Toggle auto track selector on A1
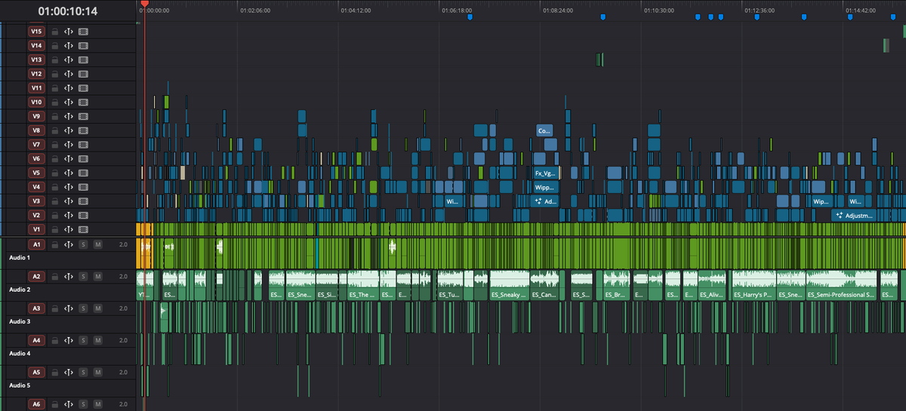The image size is (906, 411). point(69,244)
